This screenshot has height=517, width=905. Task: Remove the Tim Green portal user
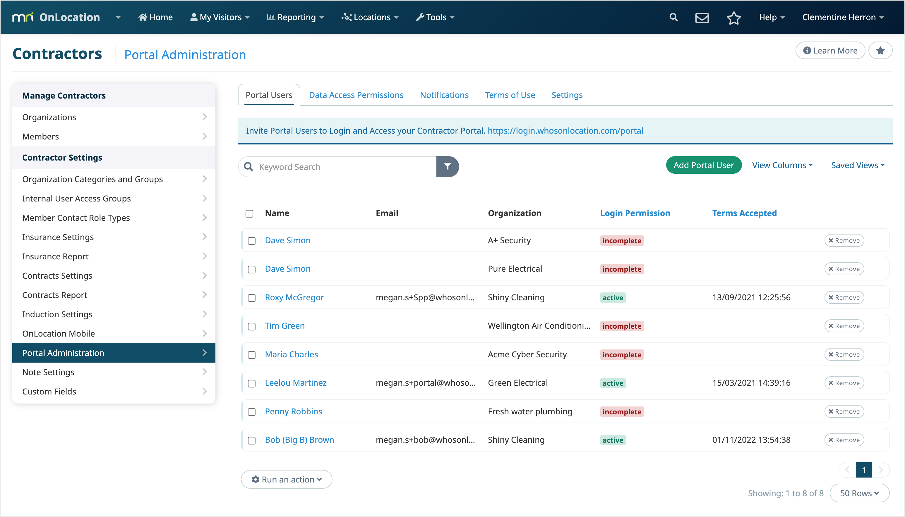pyautogui.click(x=844, y=326)
